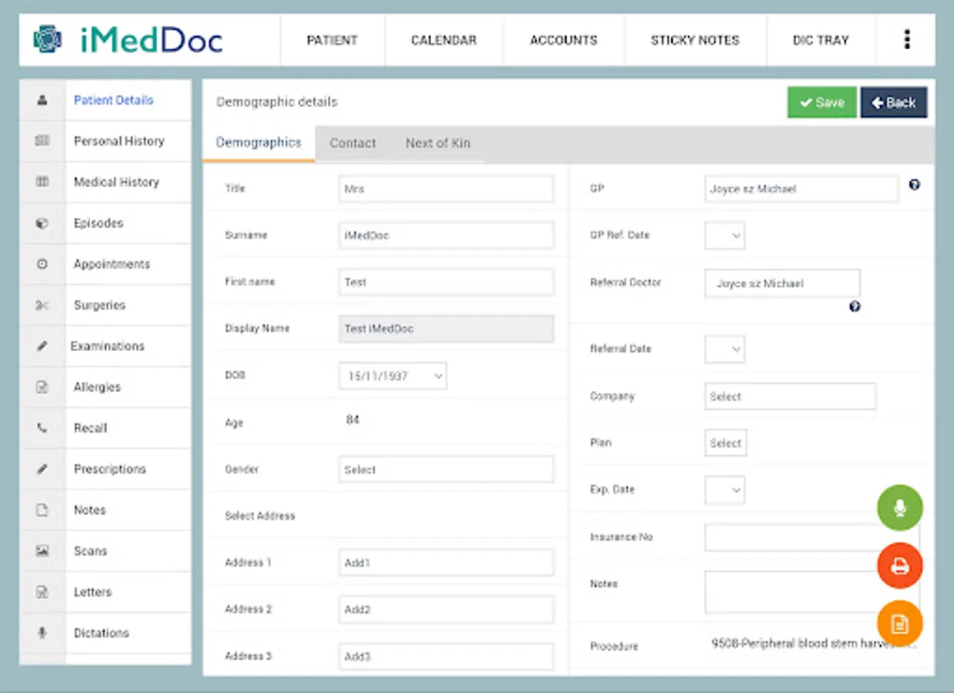The width and height of the screenshot is (954, 693).
Task: Click the help icon beside GP field
Action: [914, 185]
